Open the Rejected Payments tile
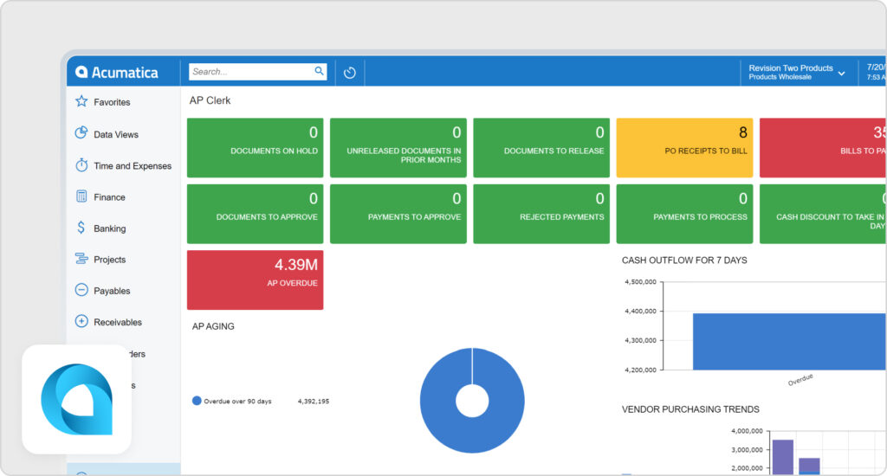Screen dimensions: 887x476 pyautogui.click(x=541, y=214)
